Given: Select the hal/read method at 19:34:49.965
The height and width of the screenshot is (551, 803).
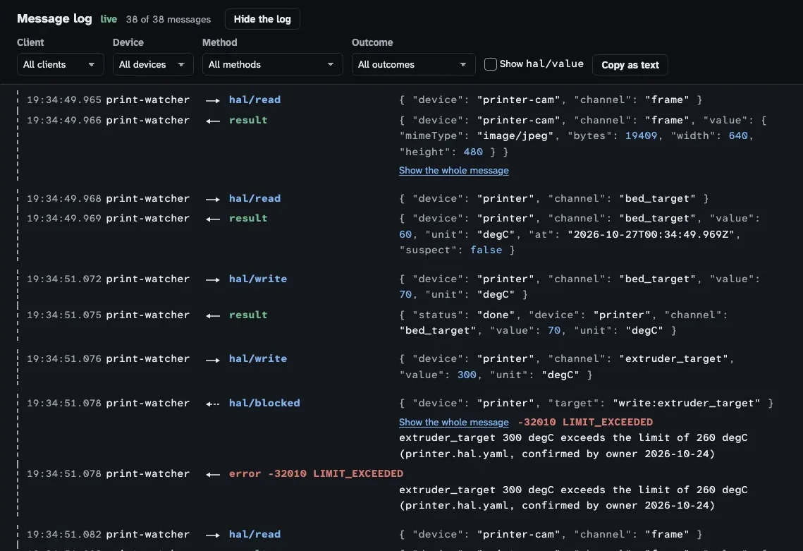Looking at the screenshot, I should 255,99.
